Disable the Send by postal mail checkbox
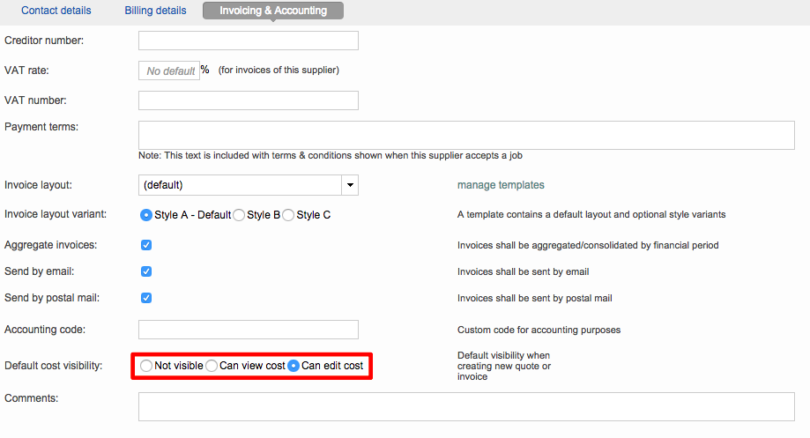The width and height of the screenshot is (810, 438). [x=146, y=298]
